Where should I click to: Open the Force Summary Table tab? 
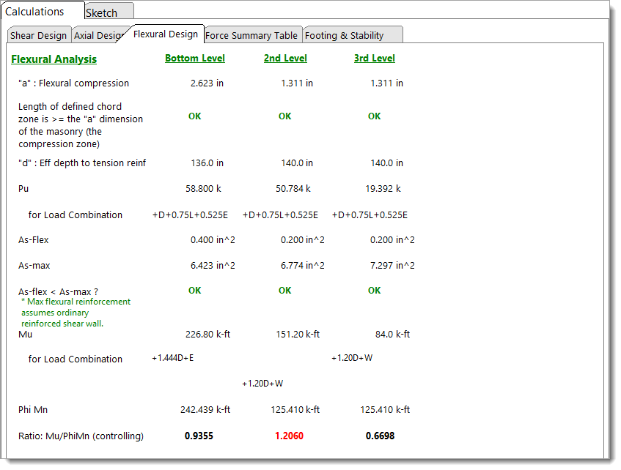click(x=251, y=35)
